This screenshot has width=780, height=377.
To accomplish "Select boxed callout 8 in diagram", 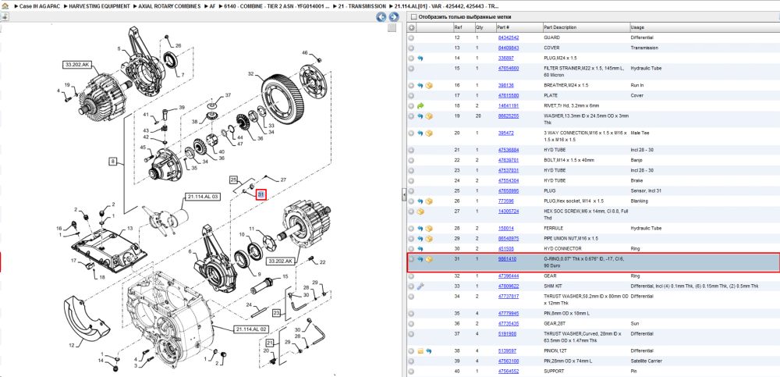I will coord(113,161).
